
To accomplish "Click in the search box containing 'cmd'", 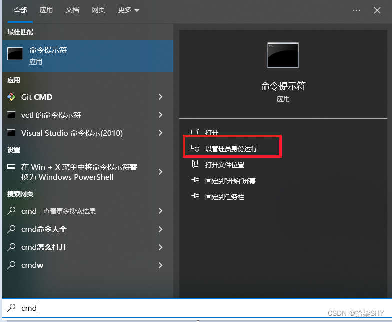I will click(x=197, y=308).
